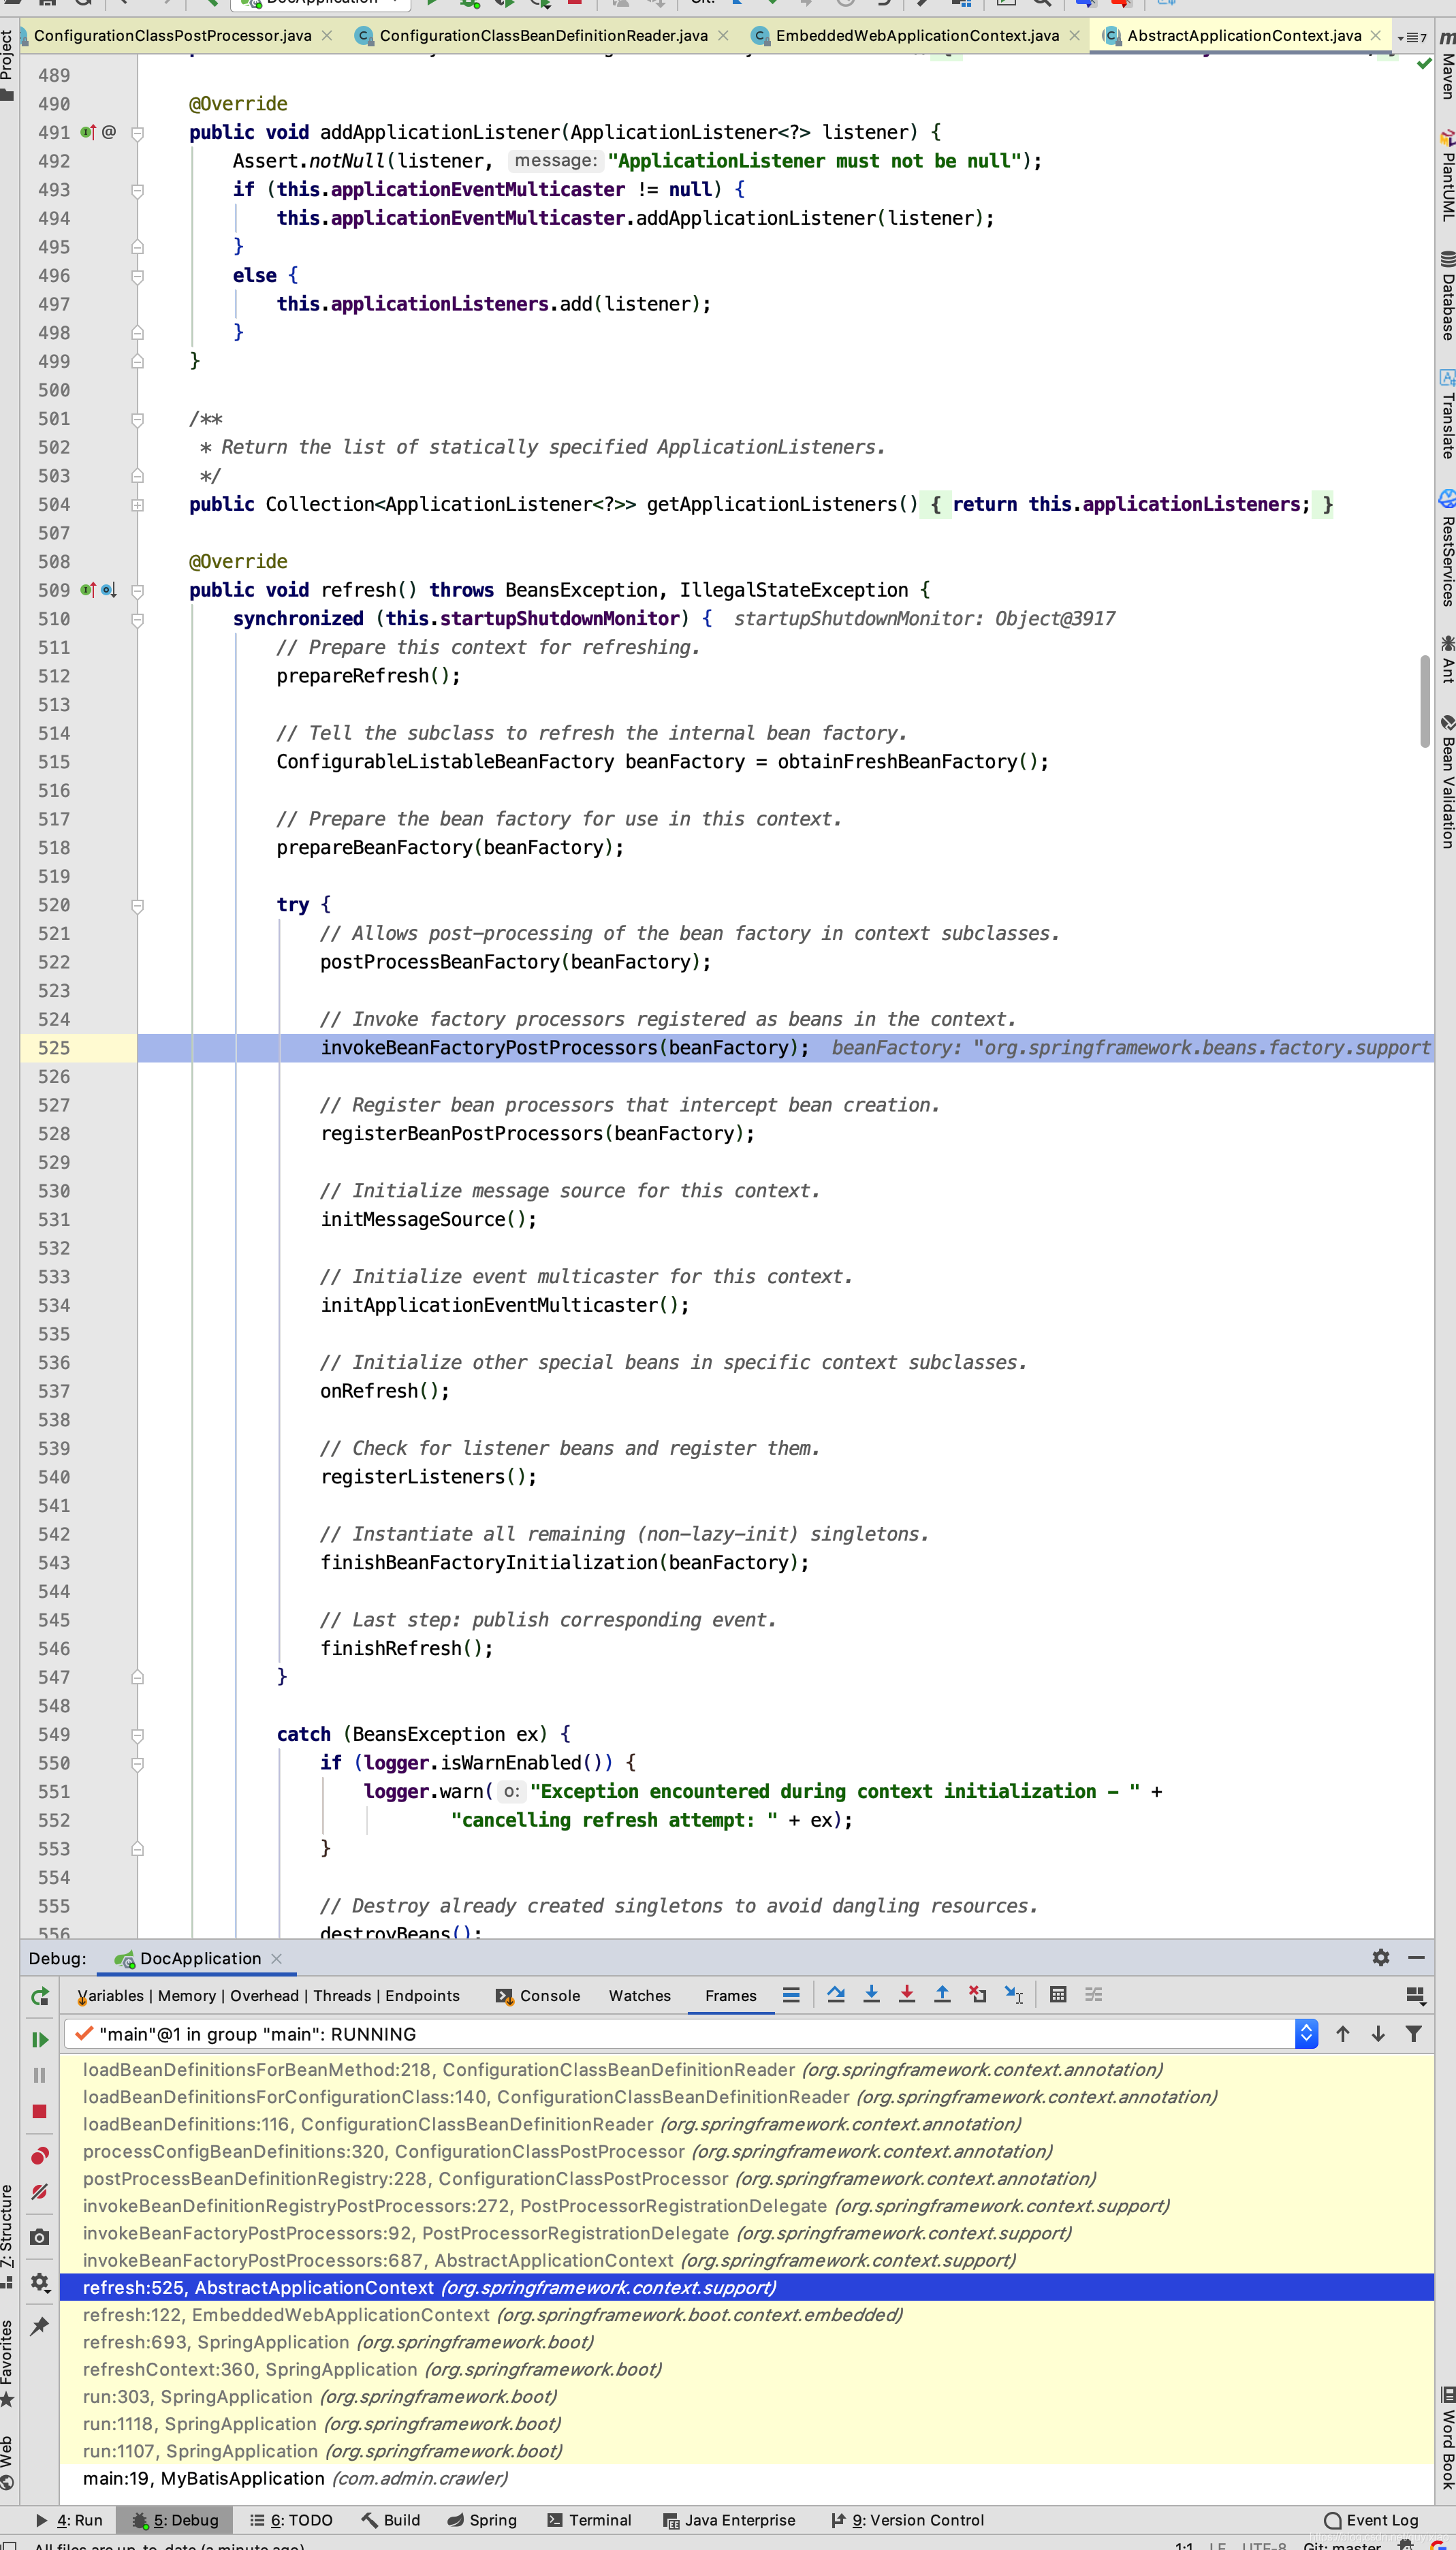1456x2550 pixels.
Task: Resume program with green play icon
Action: (40, 2039)
